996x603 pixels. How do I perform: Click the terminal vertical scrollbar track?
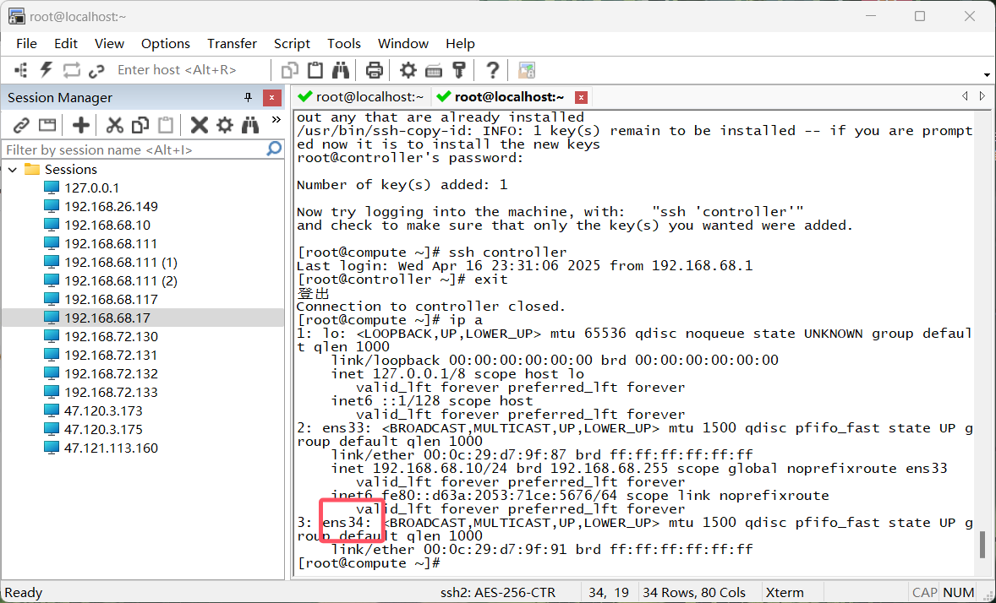point(982,338)
